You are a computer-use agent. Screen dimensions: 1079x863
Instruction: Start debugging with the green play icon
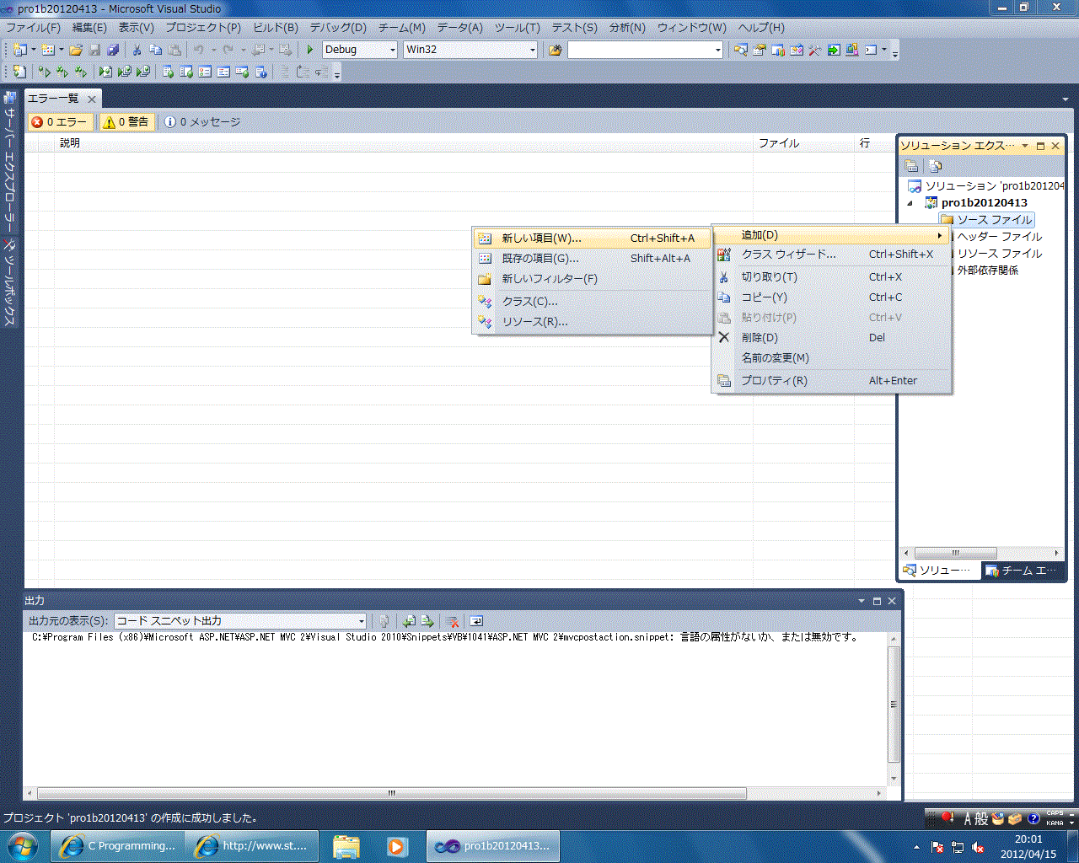(x=310, y=50)
